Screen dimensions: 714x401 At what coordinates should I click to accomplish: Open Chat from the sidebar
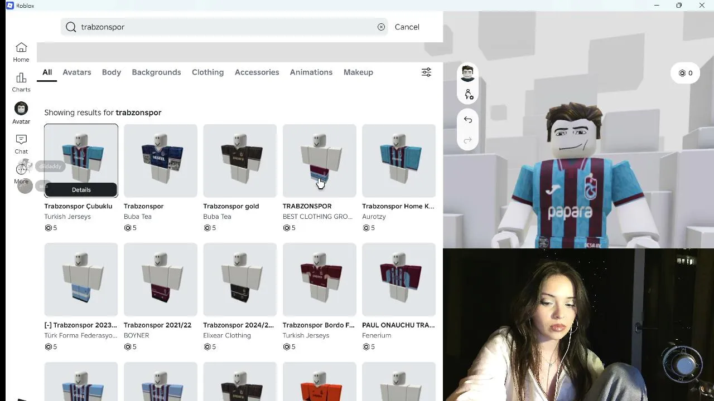pos(21,144)
